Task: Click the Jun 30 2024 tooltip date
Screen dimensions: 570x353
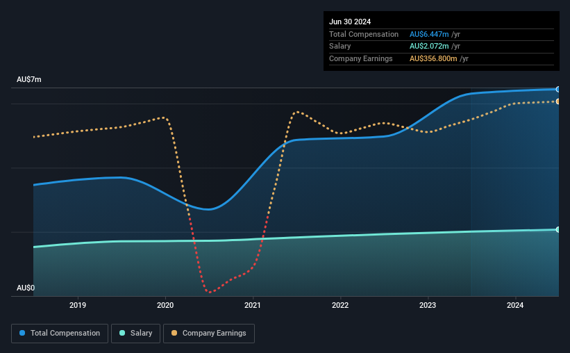Action: (x=350, y=22)
